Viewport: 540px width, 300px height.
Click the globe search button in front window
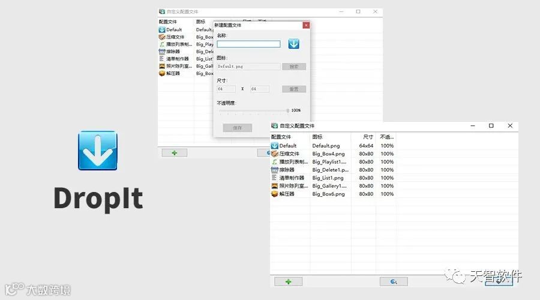tap(394, 282)
